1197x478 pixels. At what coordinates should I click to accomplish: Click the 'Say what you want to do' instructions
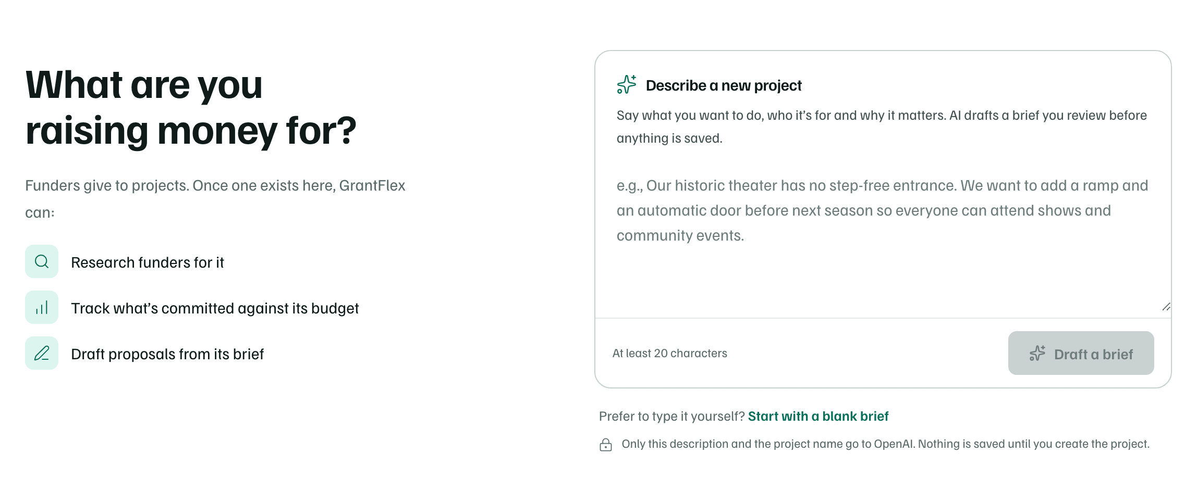(882, 127)
